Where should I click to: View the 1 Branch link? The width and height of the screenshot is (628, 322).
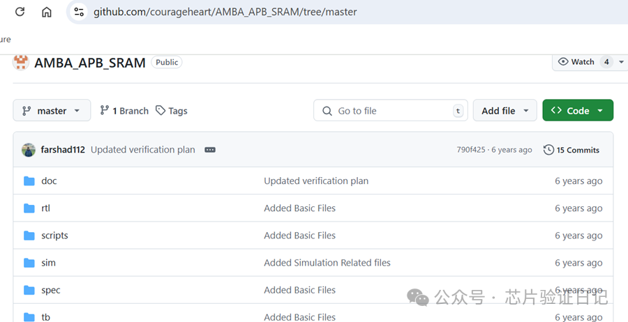(x=124, y=111)
